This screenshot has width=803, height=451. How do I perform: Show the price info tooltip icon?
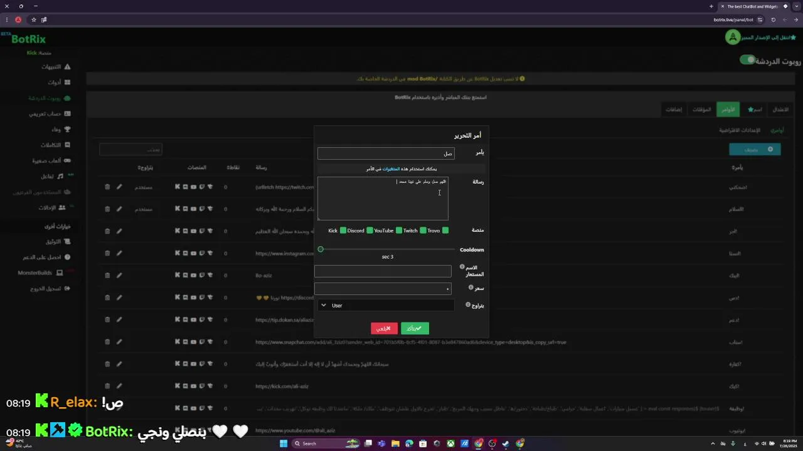(x=471, y=288)
